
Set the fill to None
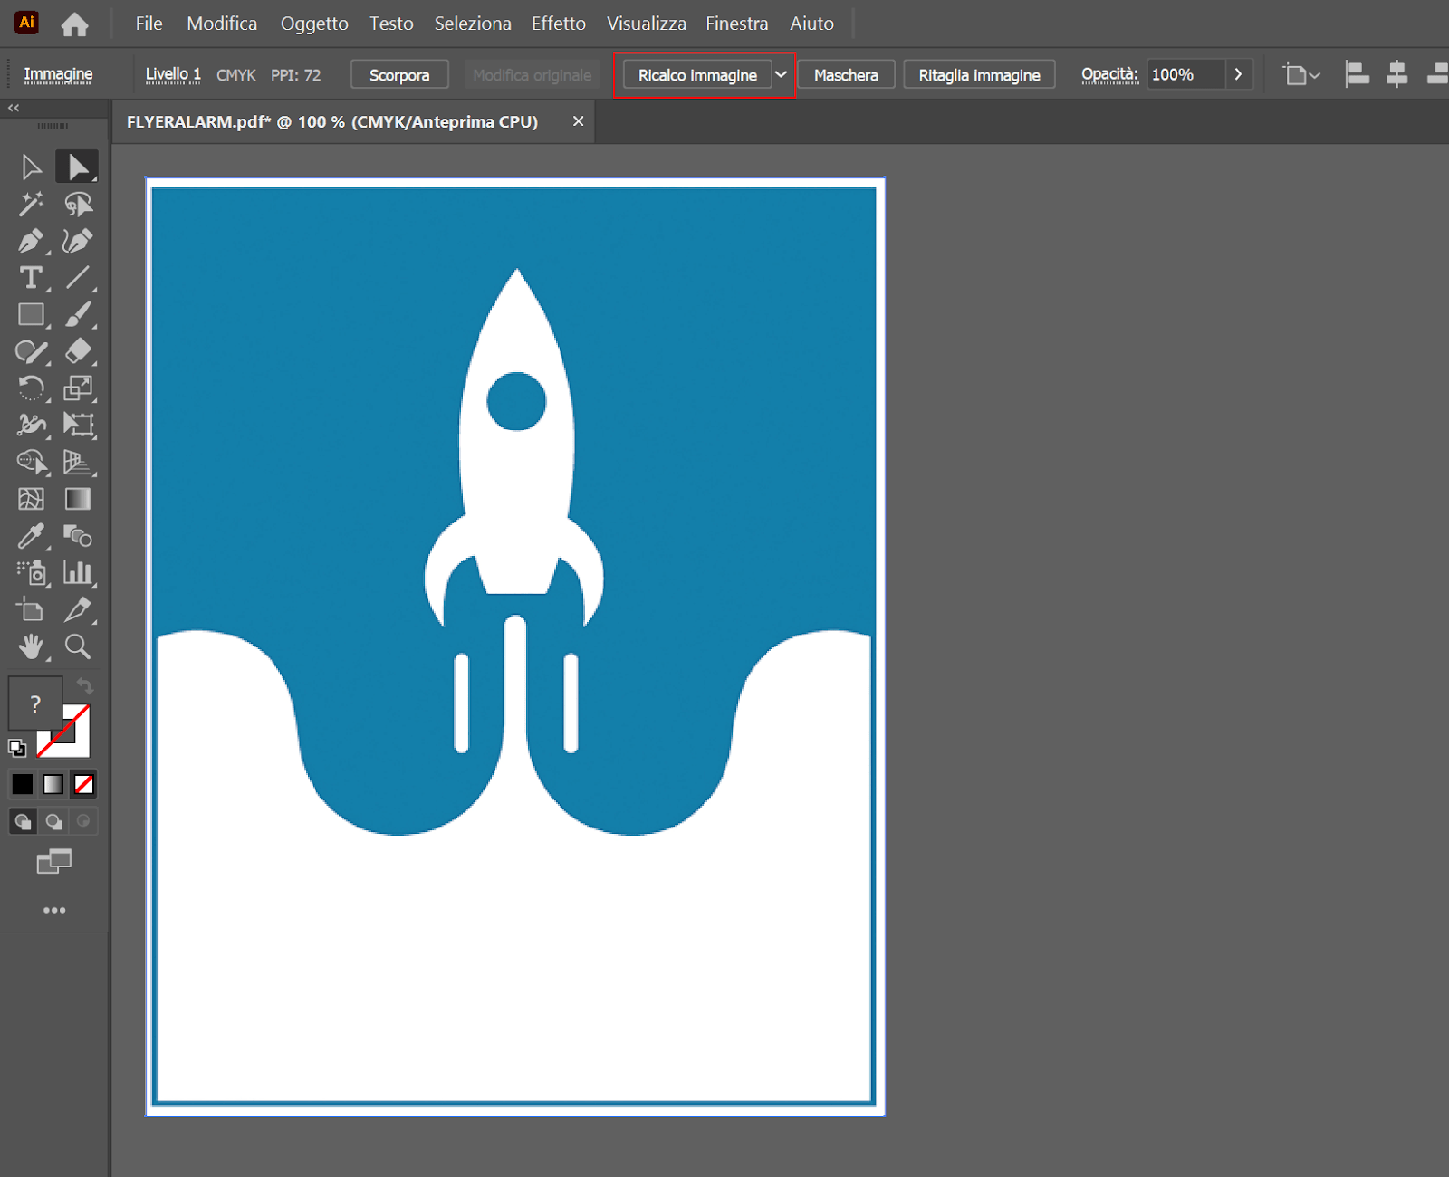click(82, 783)
